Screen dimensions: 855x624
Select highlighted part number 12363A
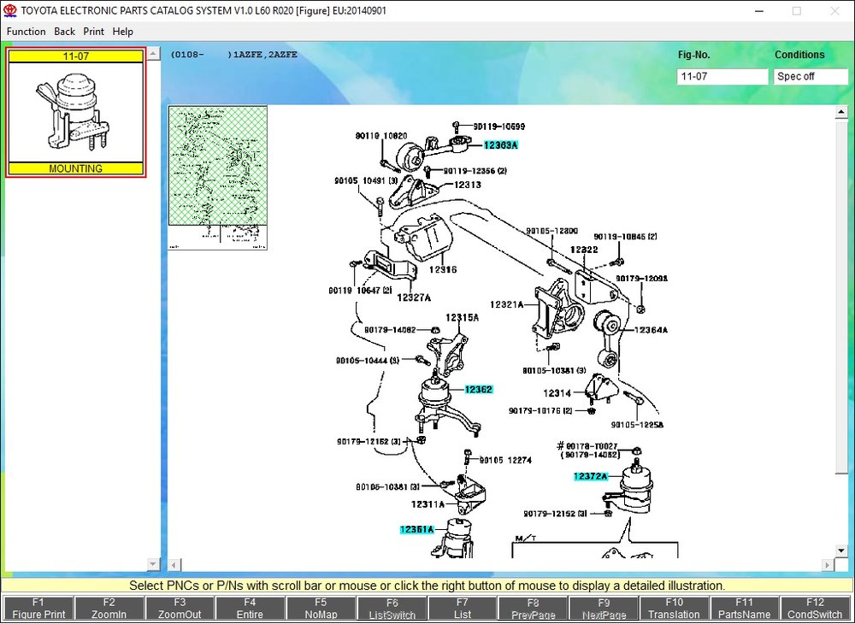(500, 145)
